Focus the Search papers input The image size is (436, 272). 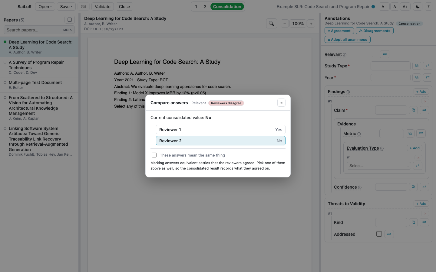39,30
